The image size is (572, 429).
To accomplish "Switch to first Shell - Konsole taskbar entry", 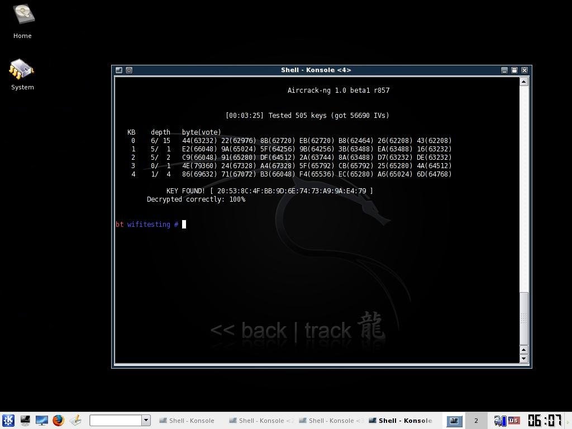I will coord(187,421).
